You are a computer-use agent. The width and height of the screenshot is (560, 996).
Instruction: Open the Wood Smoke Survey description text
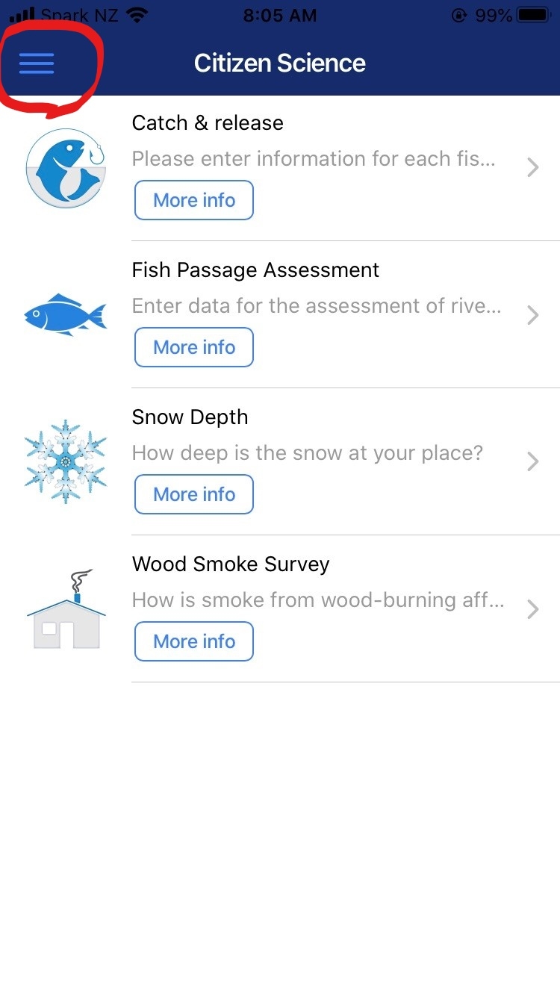[x=318, y=600]
